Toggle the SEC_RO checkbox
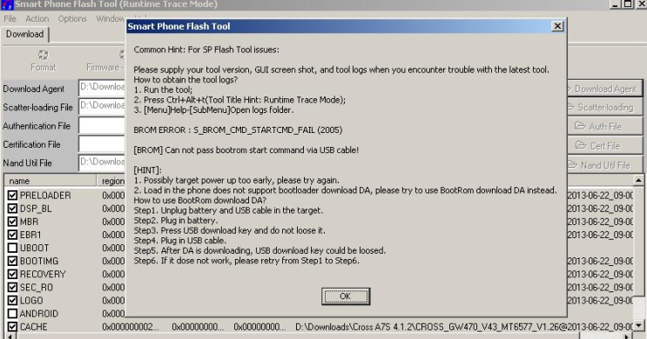The image size is (647, 339). 12,288
